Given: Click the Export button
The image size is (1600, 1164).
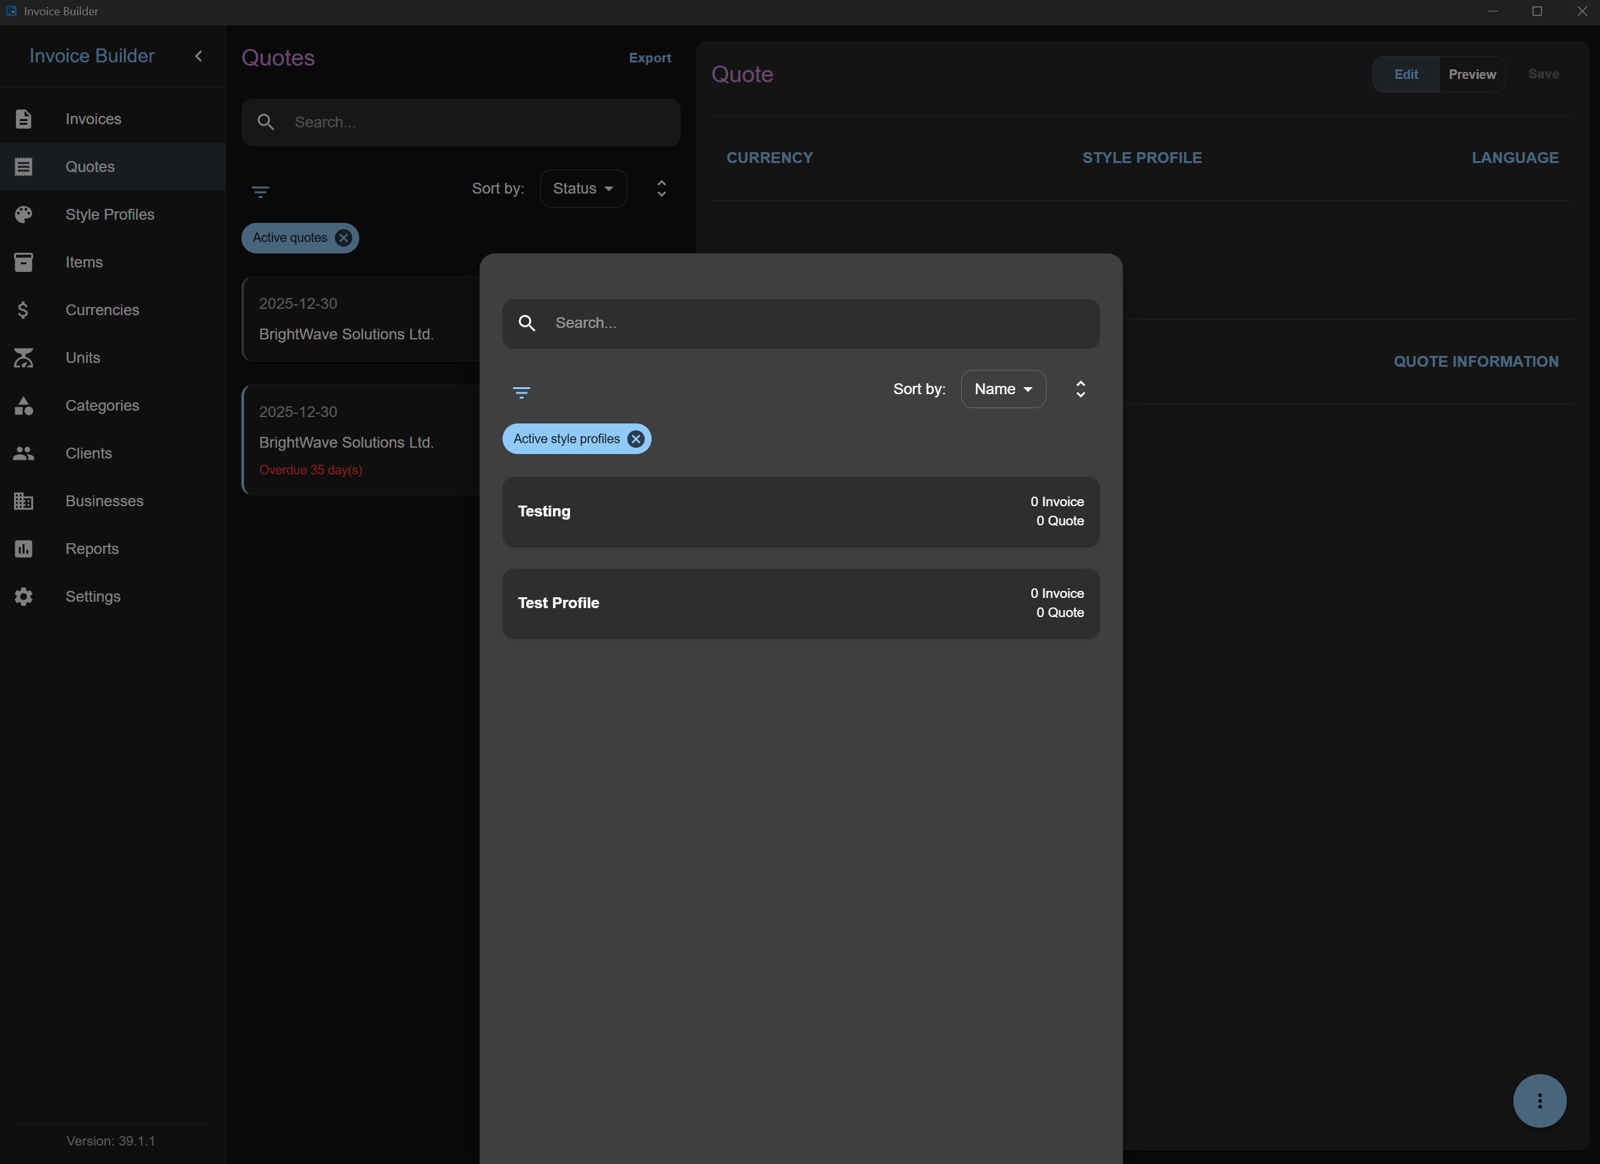Looking at the screenshot, I should click(x=650, y=58).
